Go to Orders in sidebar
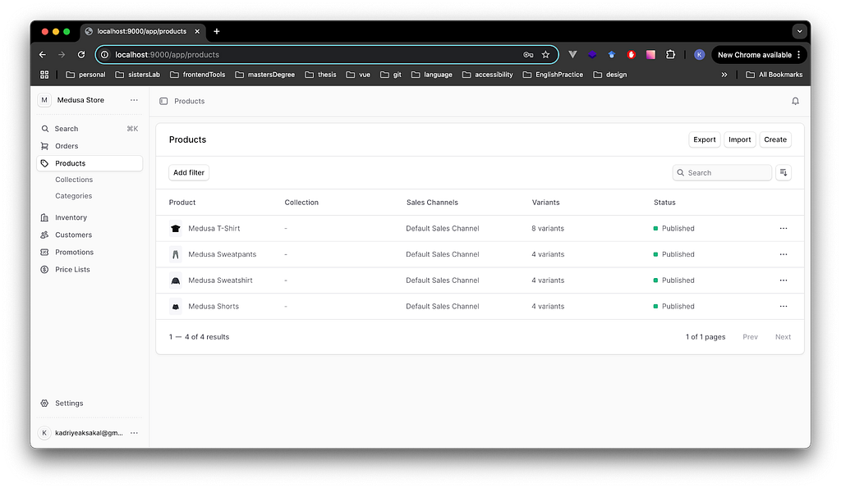The image size is (841, 488). 90,146
